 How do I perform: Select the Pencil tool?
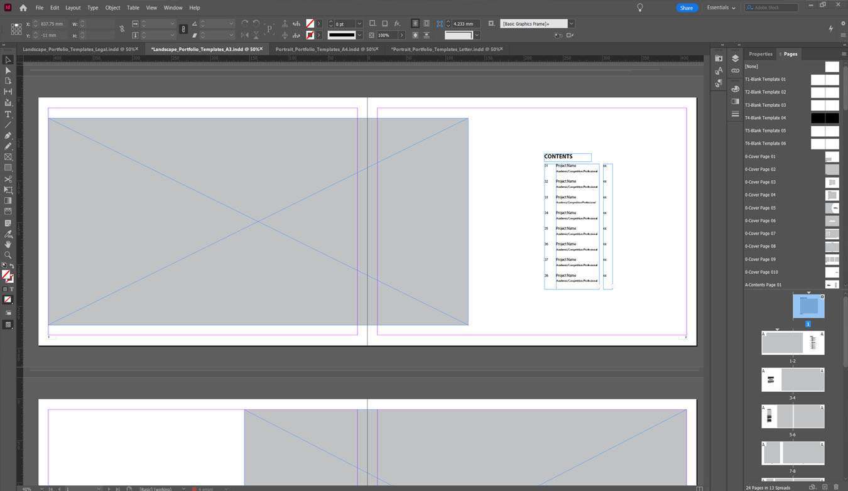pyautogui.click(x=8, y=146)
